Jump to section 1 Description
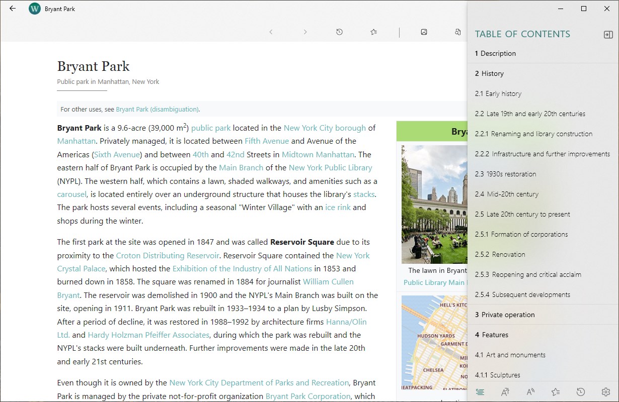Screen dimensions: 619x402 (x=543, y=53)
